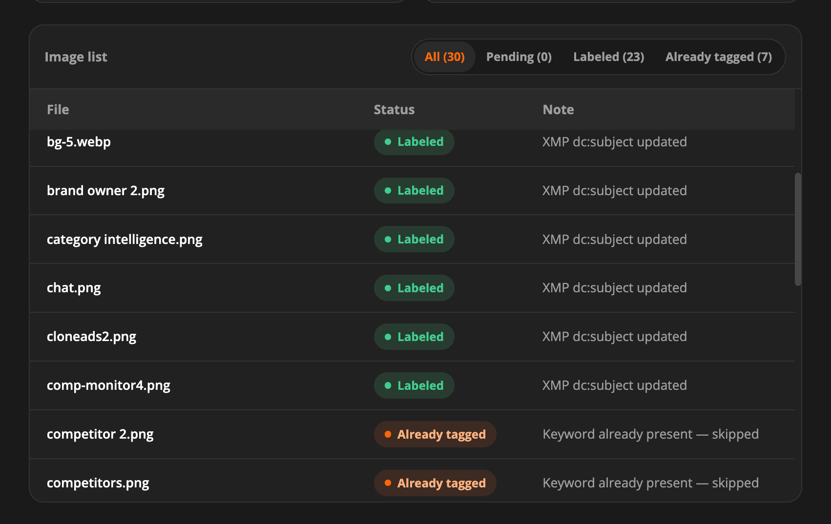
Task: Click the Labeled status badge for cloneads2.png
Action: [414, 337]
